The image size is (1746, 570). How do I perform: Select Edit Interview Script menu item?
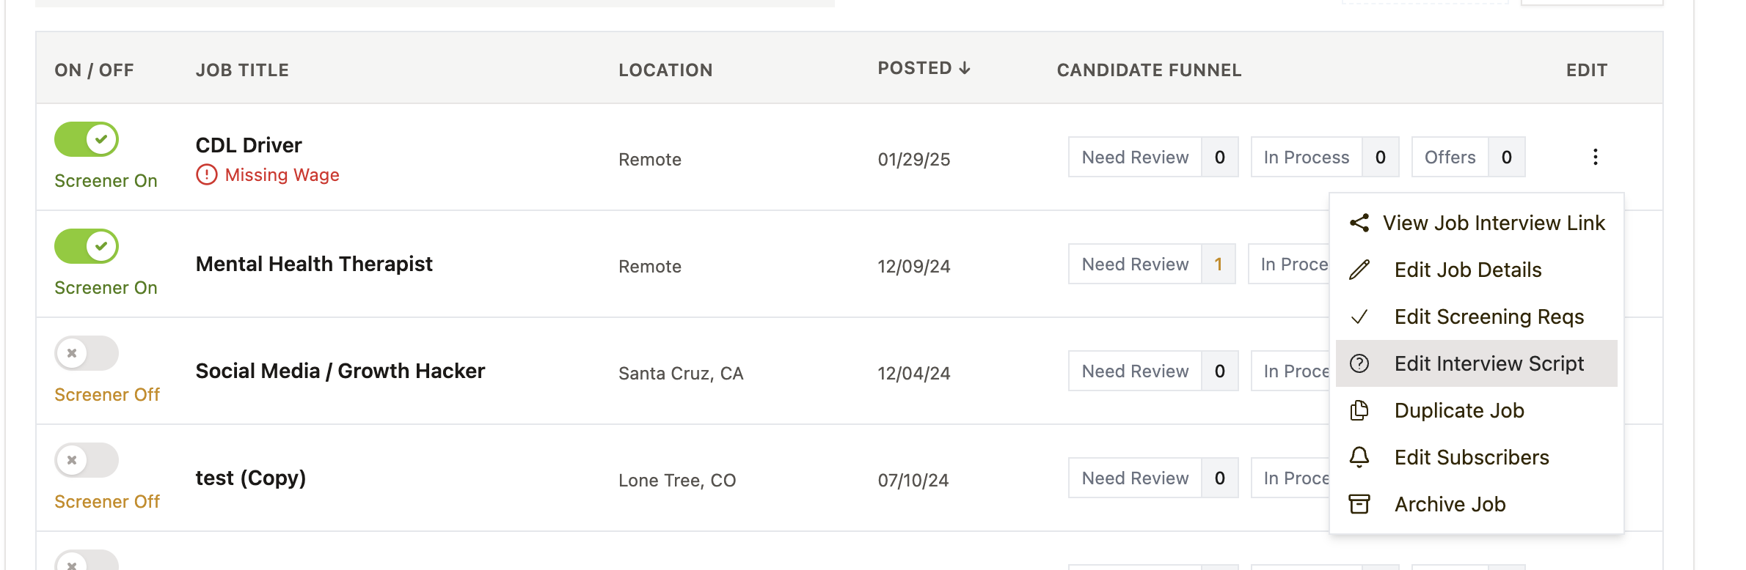(1489, 363)
